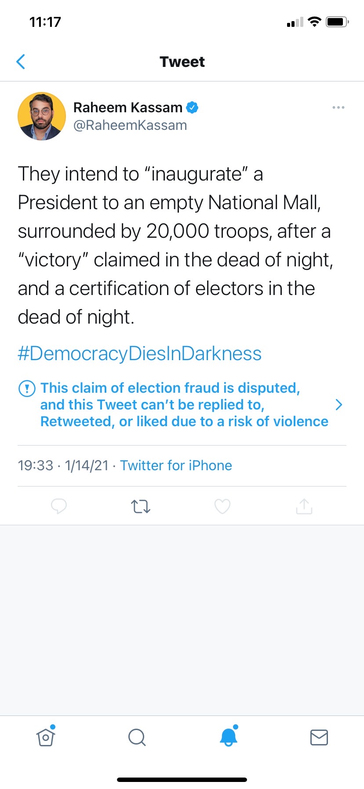Screen dimensions: 364x789
Task: Tap the @RaheemKassam handle
Action: [x=130, y=125]
